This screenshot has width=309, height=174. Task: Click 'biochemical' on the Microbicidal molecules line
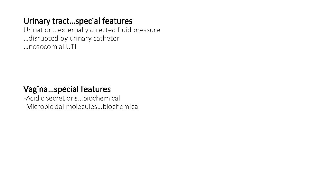pos(121,106)
